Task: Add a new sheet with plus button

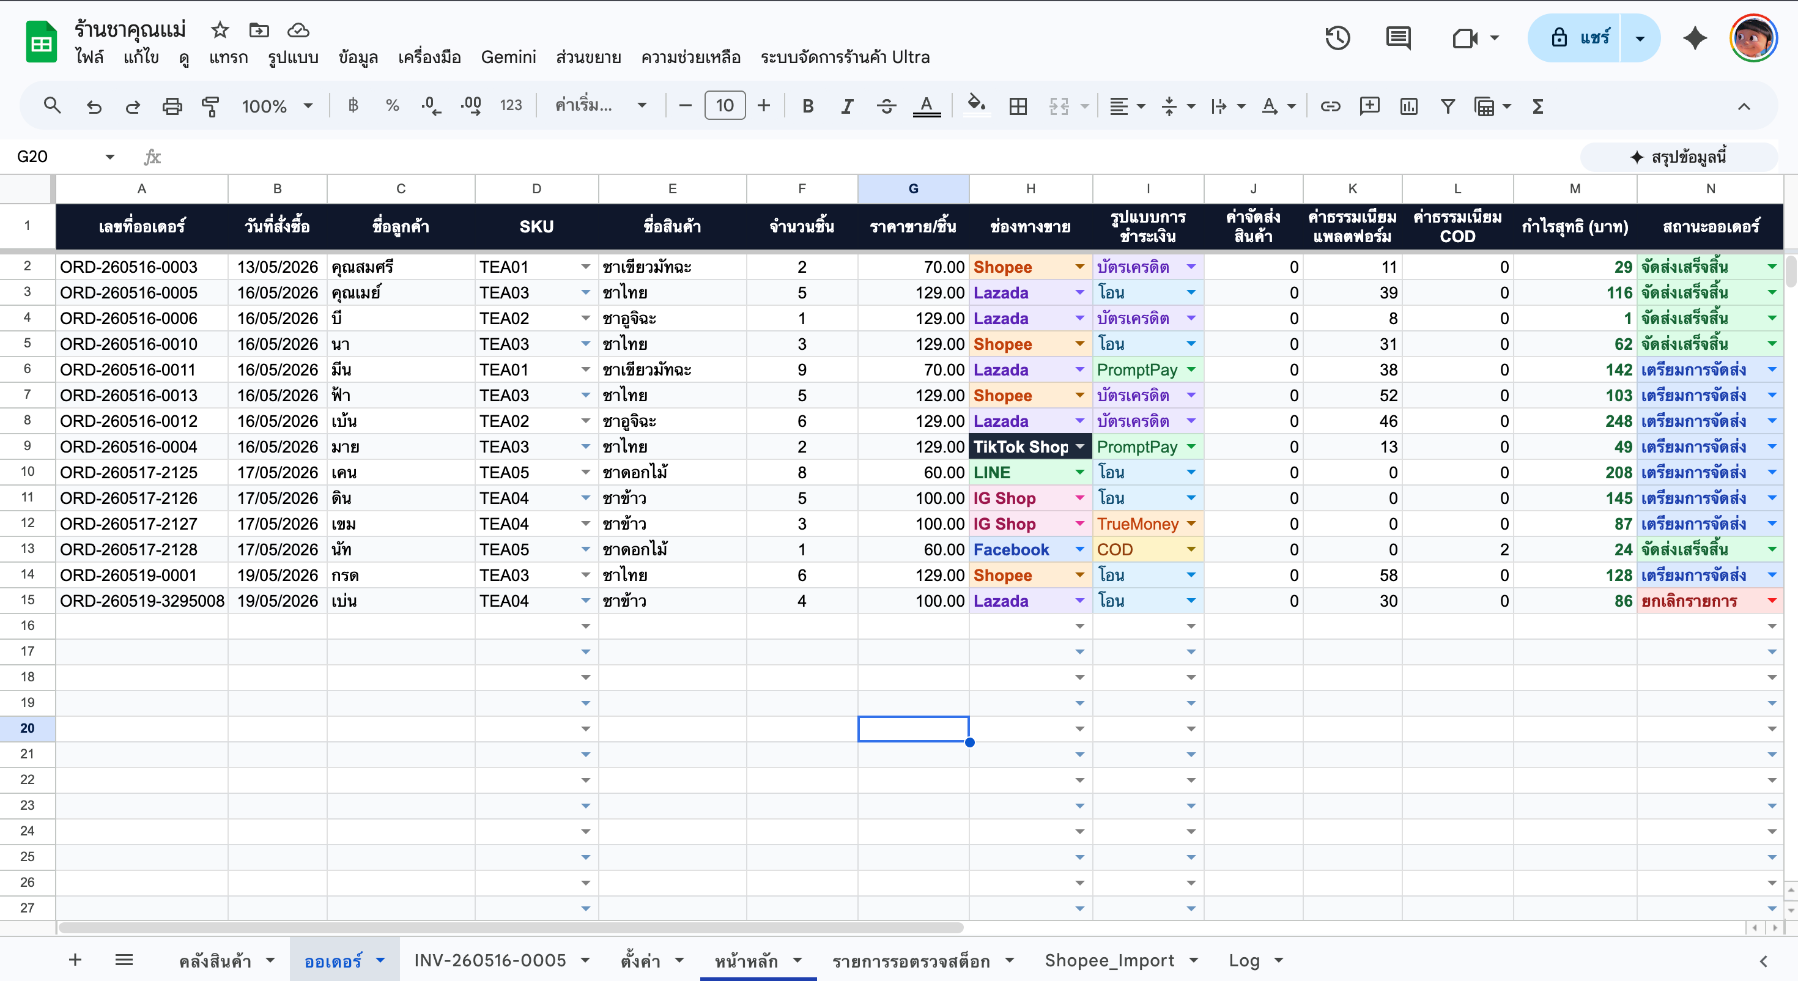Action: (x=75, y=960)
